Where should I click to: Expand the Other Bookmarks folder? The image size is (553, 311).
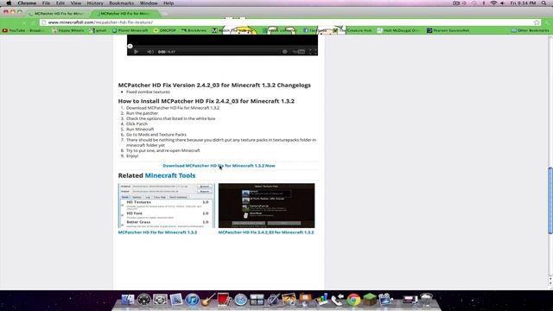click(x=530, y=31)
